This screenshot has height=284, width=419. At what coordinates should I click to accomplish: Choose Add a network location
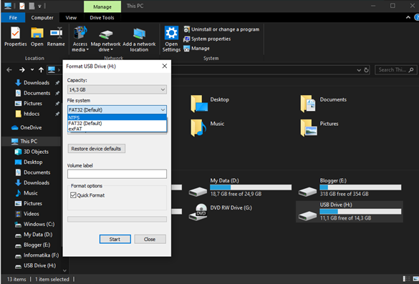click(139, 39)
